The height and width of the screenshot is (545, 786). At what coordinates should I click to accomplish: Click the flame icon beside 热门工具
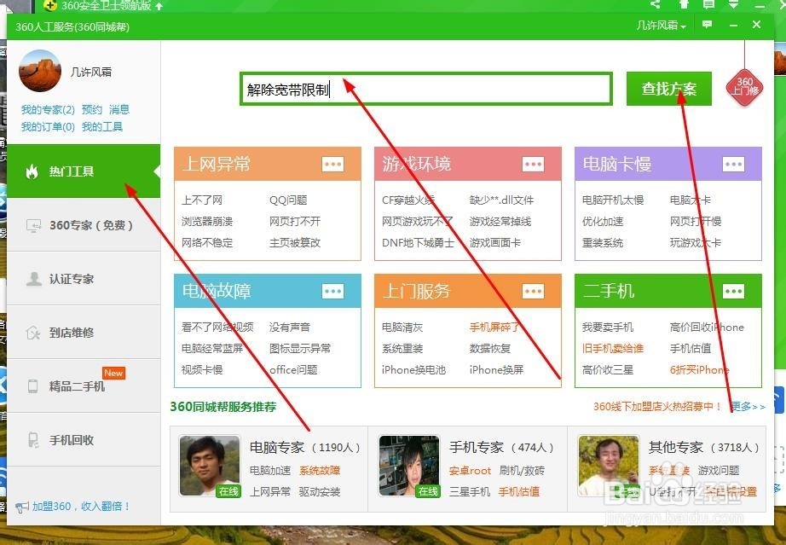pos(32,171)
